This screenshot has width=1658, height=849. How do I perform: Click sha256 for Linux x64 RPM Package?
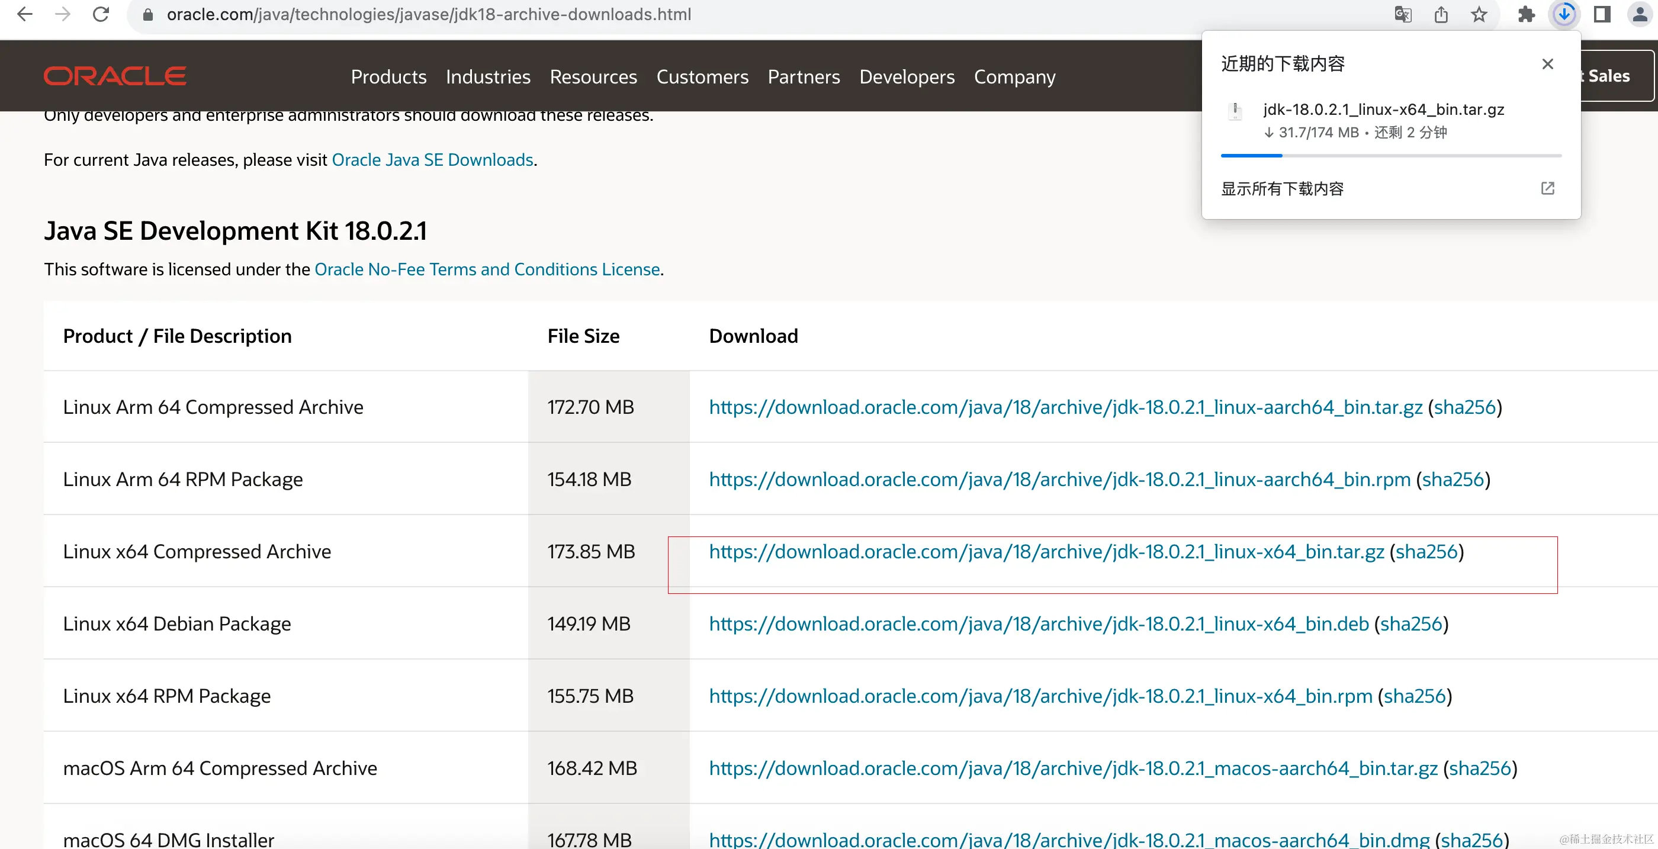click(x=1414, y=696)
